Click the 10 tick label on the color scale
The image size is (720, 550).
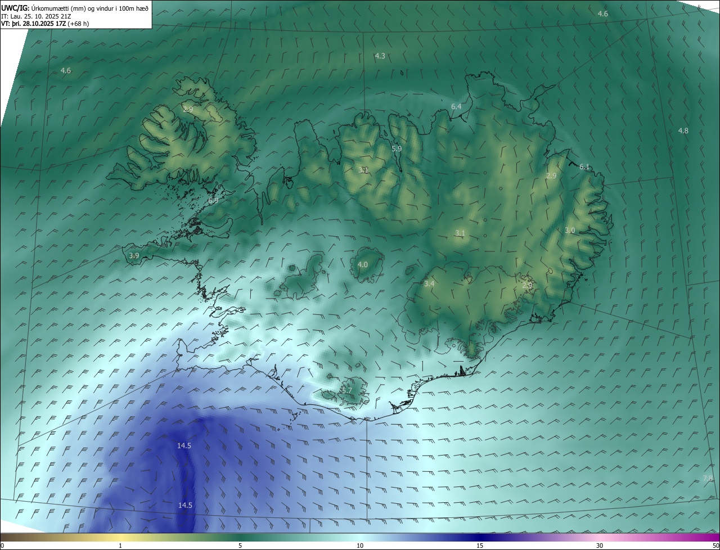coord(360,546)
